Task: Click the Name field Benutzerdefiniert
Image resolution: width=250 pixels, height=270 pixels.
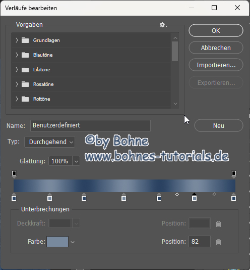Action: 91,125
